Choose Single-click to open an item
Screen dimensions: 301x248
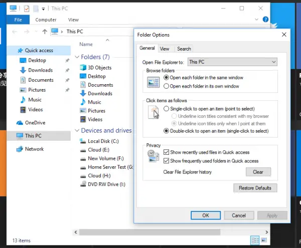167,109
